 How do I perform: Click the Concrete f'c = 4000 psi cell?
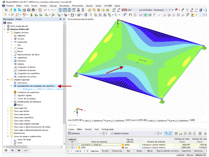[99, 145]
